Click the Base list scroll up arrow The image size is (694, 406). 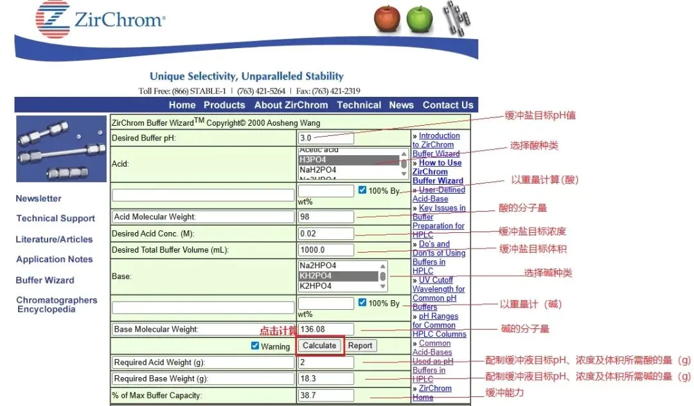click(x=383, y=266)
